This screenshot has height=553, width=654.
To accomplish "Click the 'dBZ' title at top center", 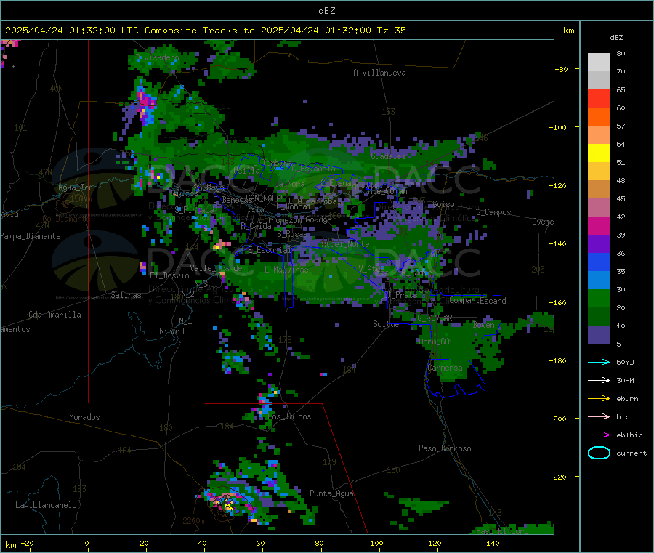I will [326, 11].
